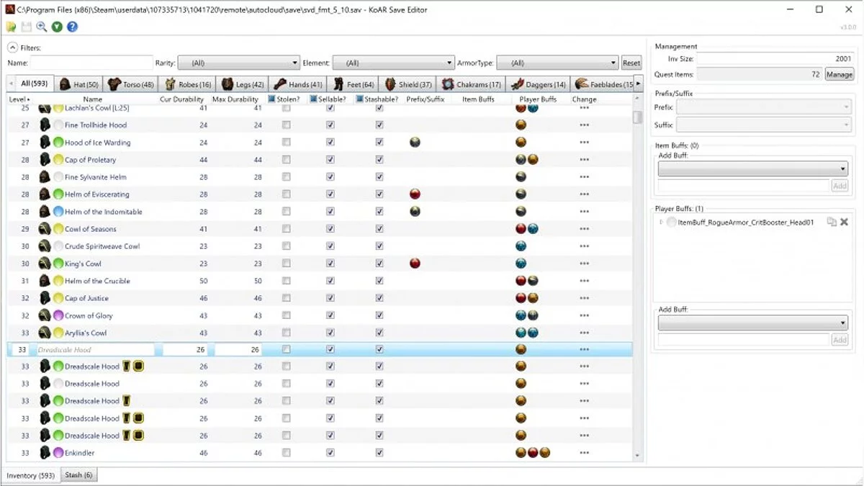Collapse the Filters section

12,48
